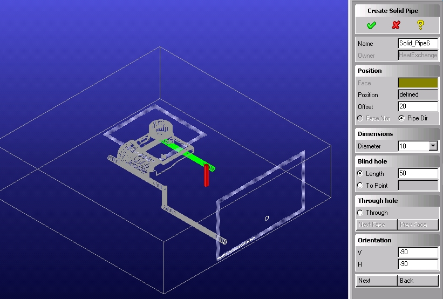Click the Next button
This screenshot has width=443, height=299.
click(x=376, y=281)
